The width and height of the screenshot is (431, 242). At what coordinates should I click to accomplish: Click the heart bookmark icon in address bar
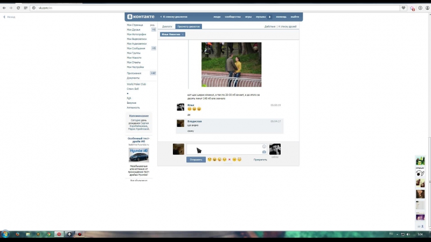tap(403, 8)
